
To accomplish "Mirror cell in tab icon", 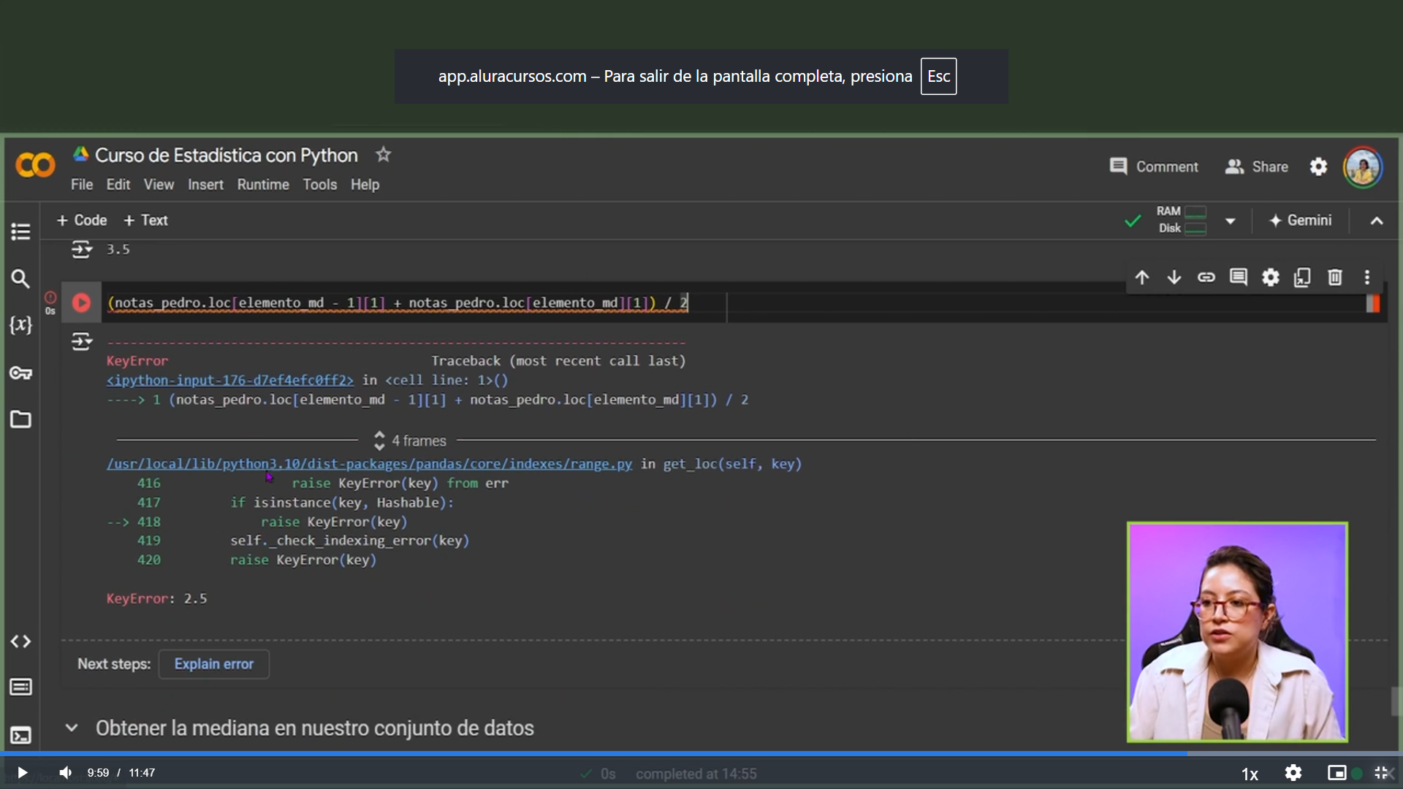I will click(1303, 278).
